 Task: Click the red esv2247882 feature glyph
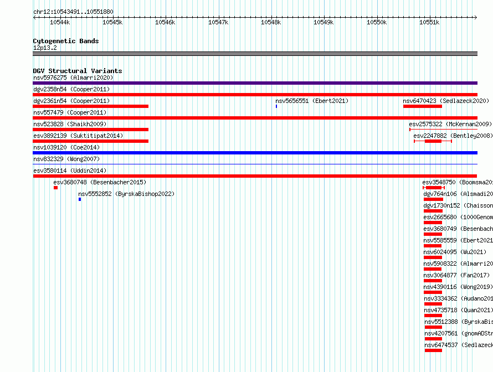point(433,141)
